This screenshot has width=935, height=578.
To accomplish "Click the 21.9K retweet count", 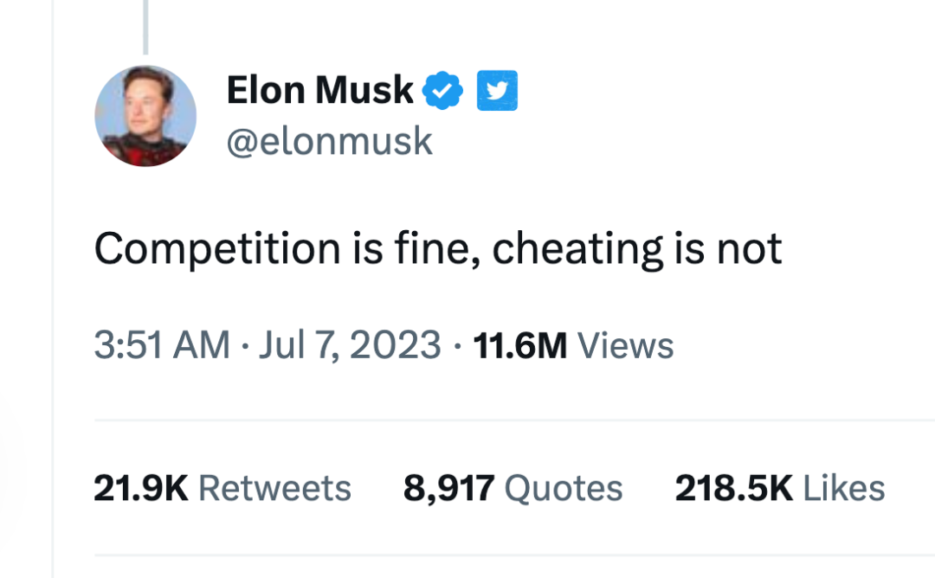I will click(x=140, y=488).
